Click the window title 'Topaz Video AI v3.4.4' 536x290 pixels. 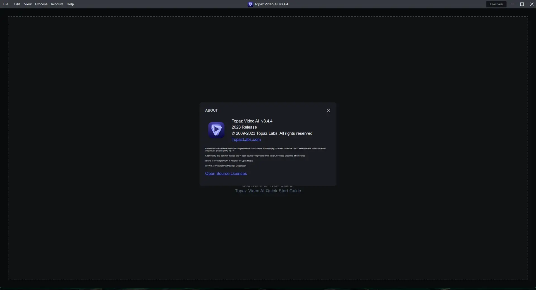[x=271, y=4]
